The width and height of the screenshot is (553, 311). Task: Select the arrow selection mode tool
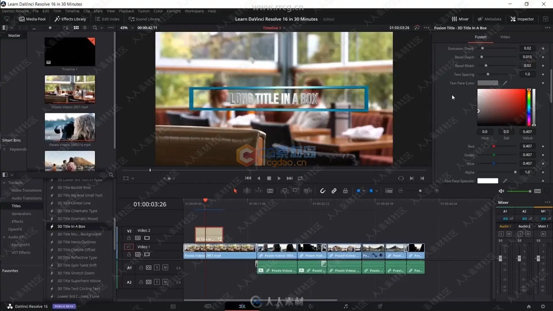click(x=235, y=191)
